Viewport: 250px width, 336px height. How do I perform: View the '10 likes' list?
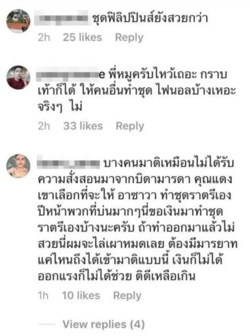(81, 296)
